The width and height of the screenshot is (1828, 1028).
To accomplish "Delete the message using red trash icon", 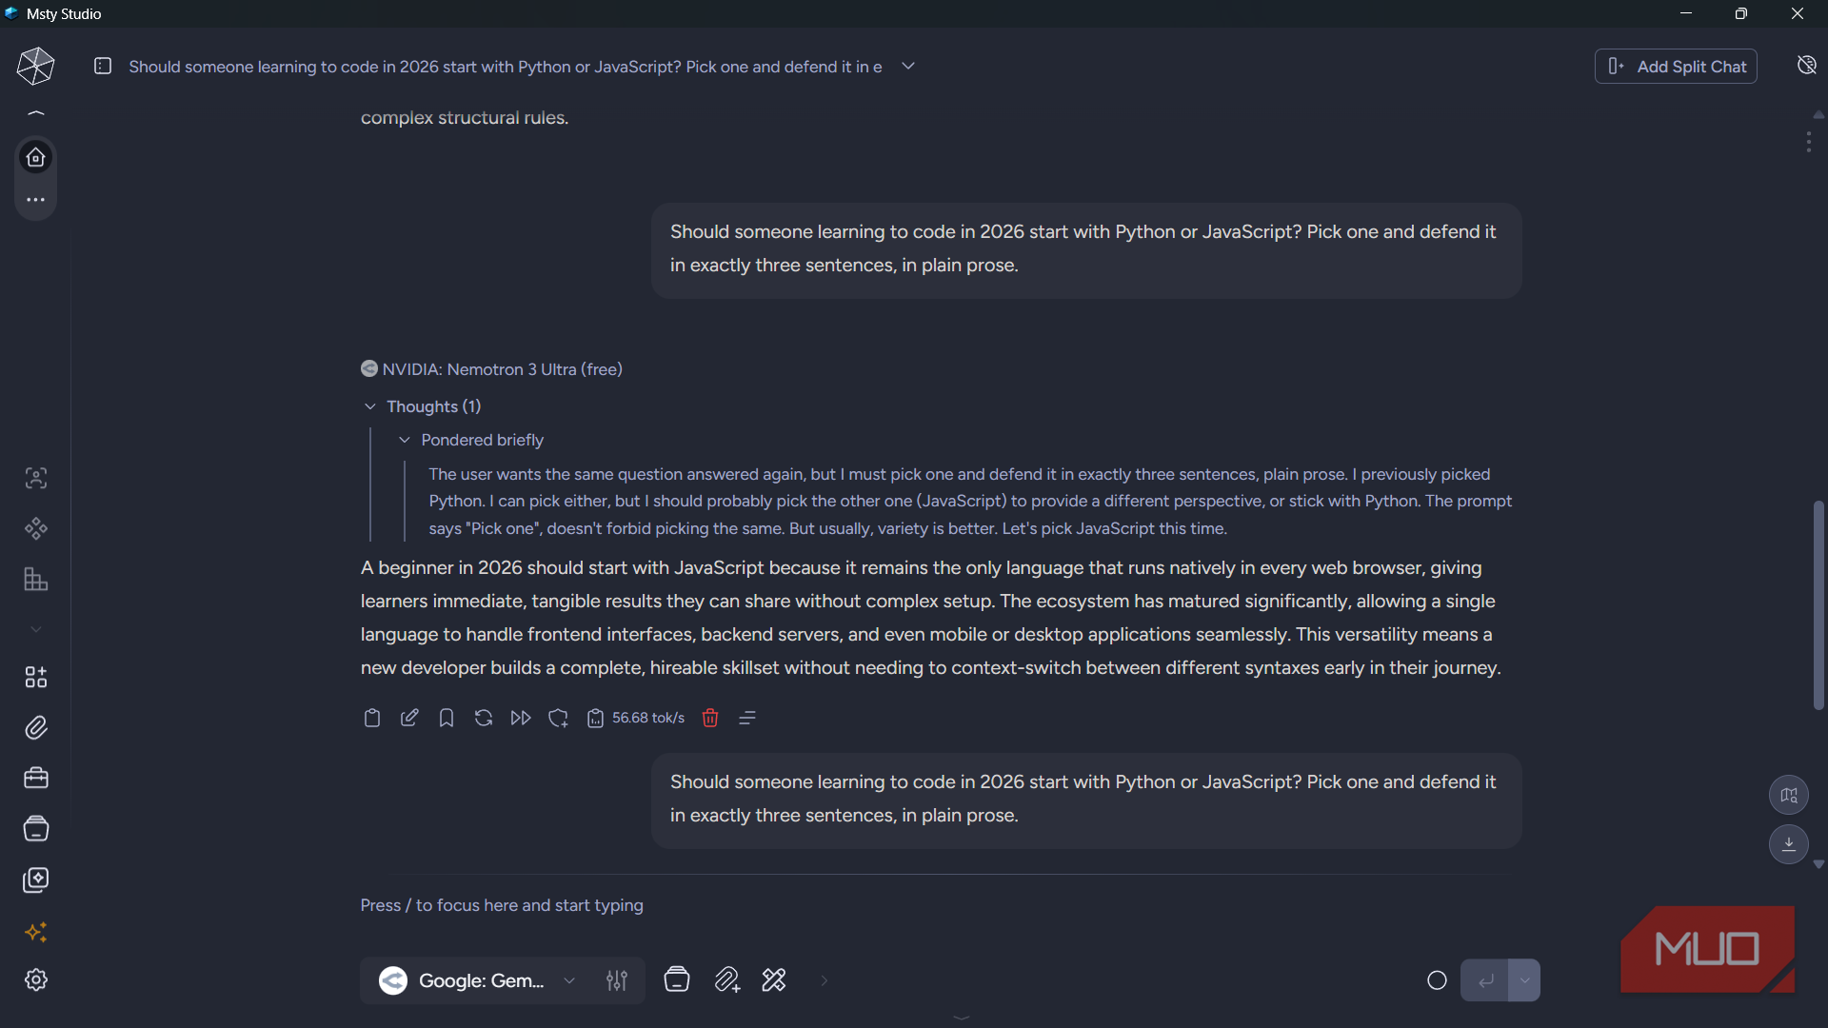I will click(710, 718).
